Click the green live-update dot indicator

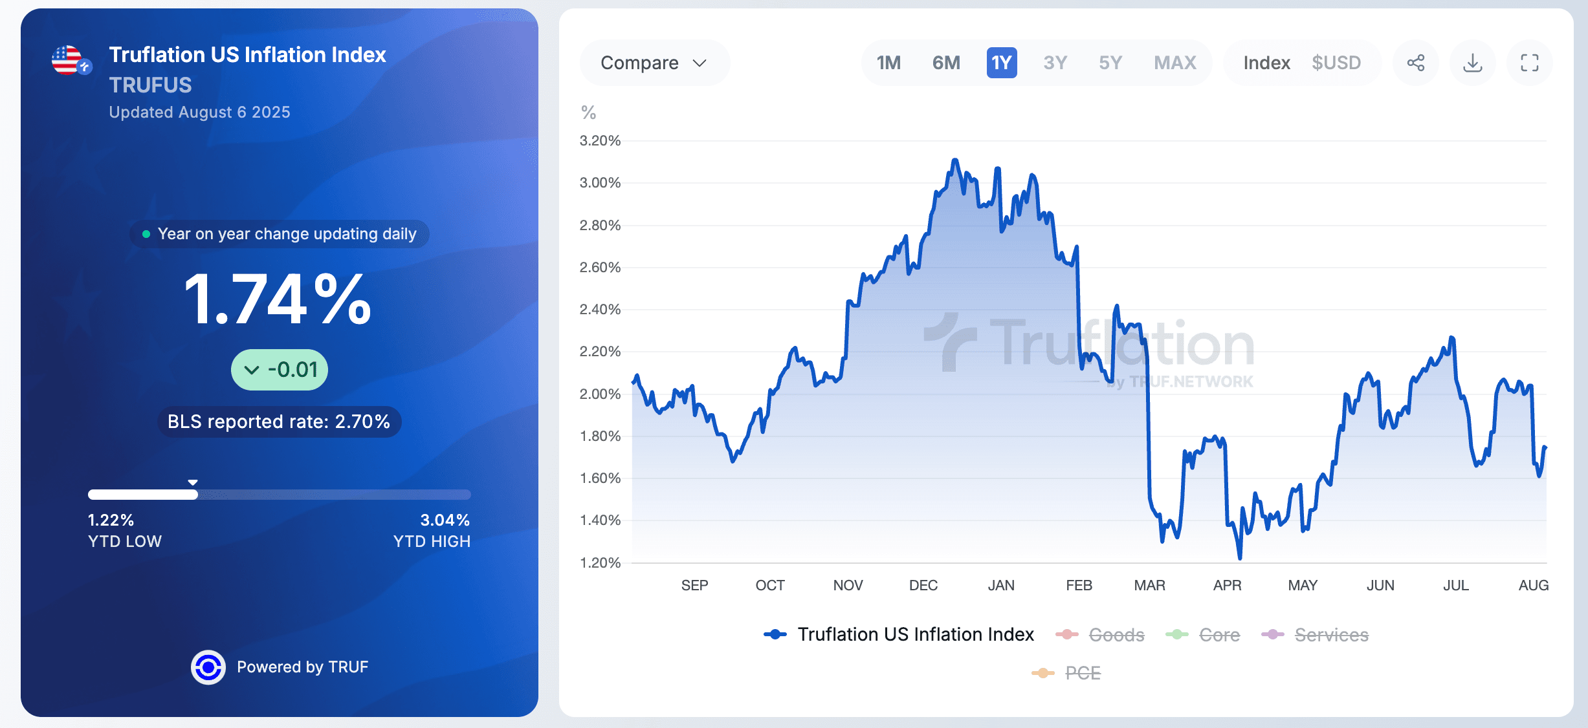(x=146, y=234)
